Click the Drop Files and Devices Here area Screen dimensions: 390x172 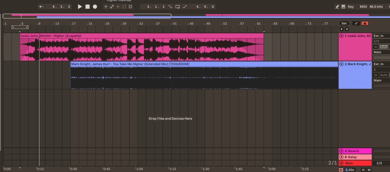tap(170, 118)
